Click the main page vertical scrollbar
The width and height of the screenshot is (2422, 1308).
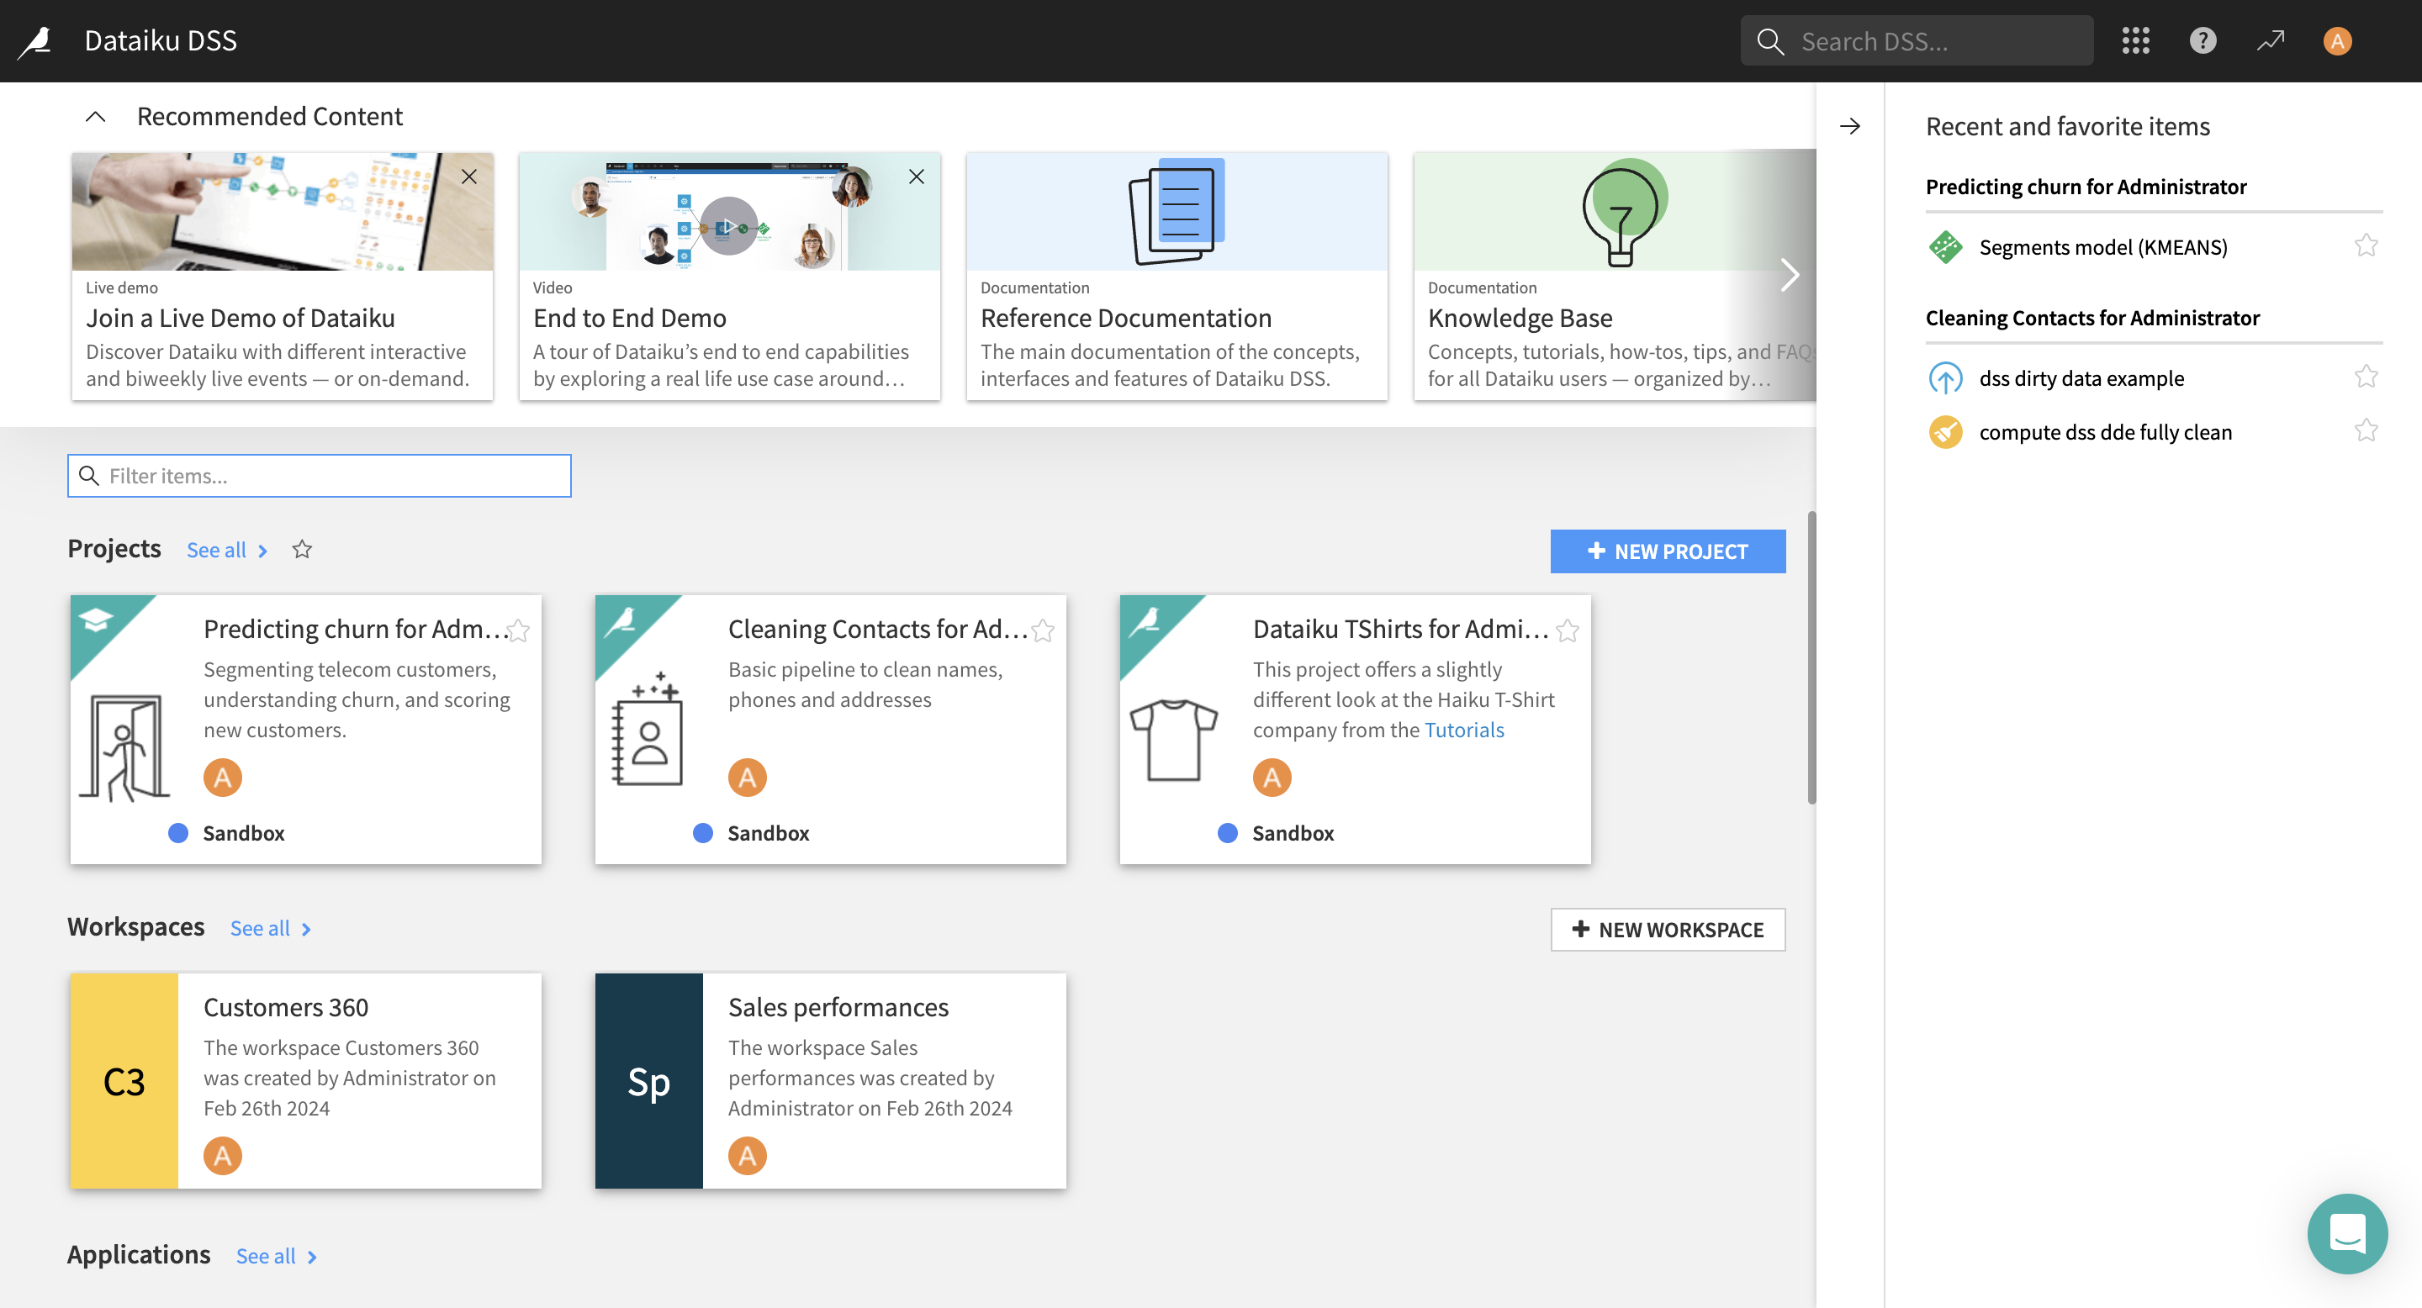coord(1811,657)
